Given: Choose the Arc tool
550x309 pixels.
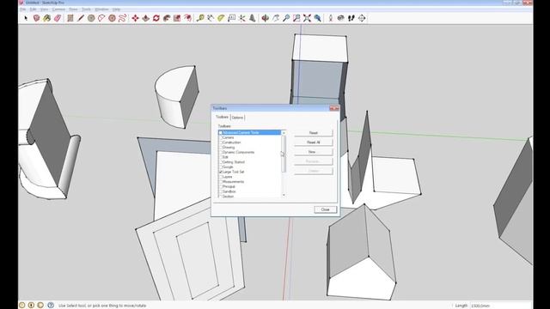Looking at the screenshot, I should (x=101, y=18).
